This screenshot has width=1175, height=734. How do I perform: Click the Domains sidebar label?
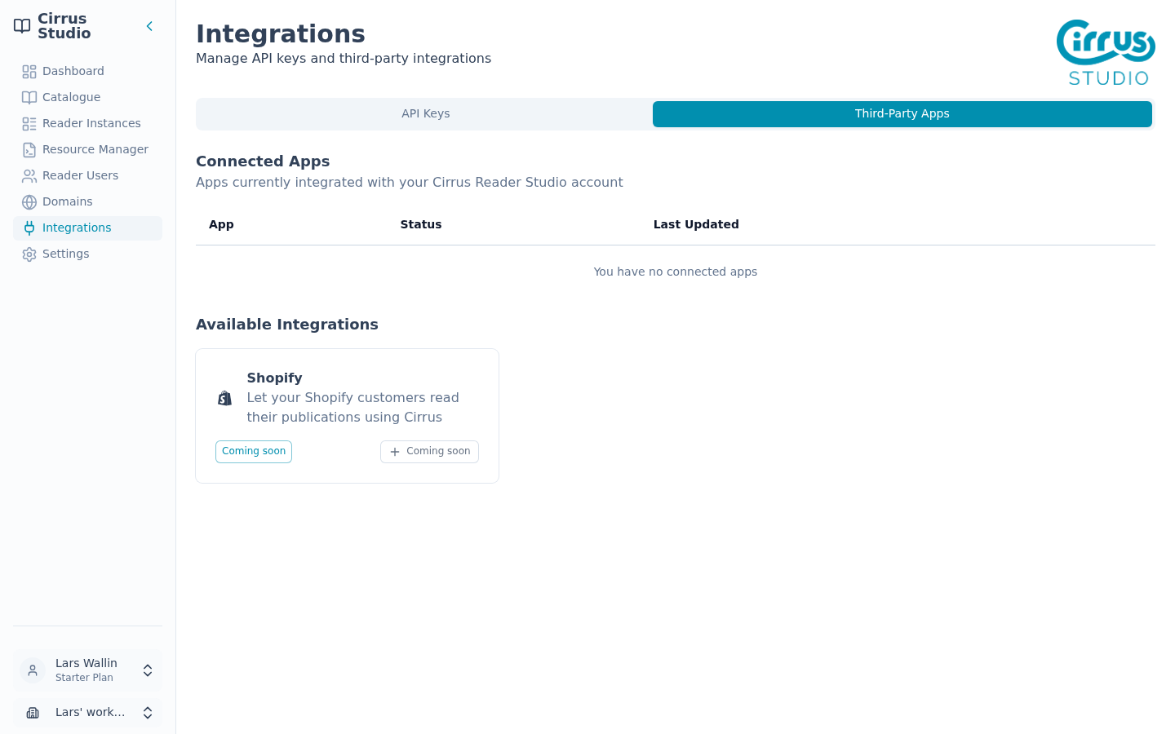click(x=68, y=202)
